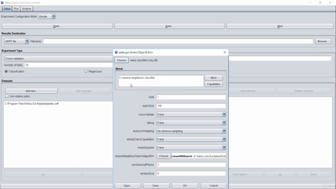Screen dimensions: 336x189
Task: Click the Save button in main window
Action: (169, 26)
